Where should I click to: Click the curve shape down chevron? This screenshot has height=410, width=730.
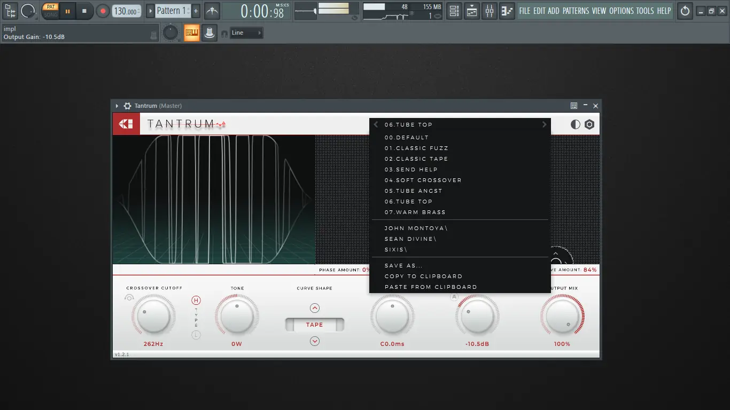point(314,341)
